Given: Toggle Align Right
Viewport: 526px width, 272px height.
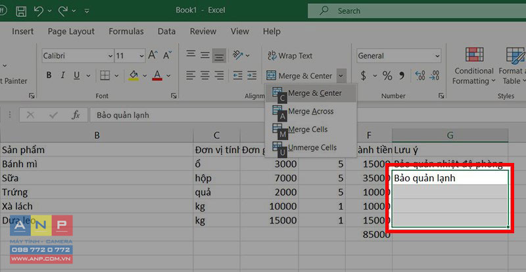Looking at the screenshot, I should click(x=219, y=76).
